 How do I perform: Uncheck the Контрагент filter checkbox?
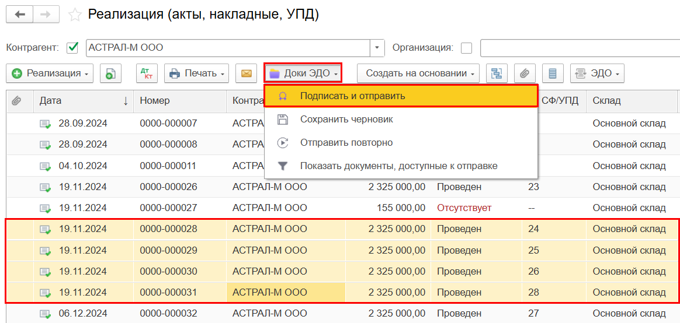coord(73,48)
